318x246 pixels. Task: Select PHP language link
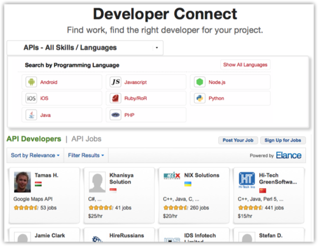tap(129, 115)
